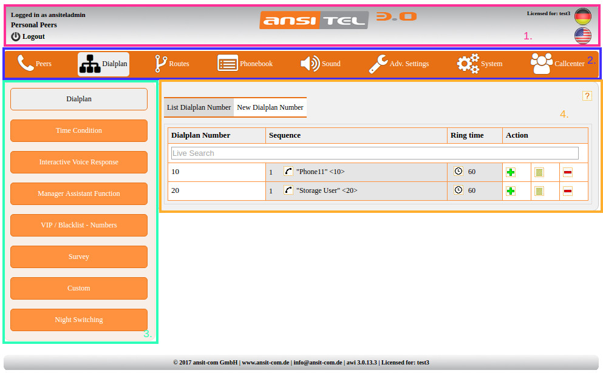603x373 pixels.
Task: Click the Adv. Settings wrench icon
Action: 380,63
